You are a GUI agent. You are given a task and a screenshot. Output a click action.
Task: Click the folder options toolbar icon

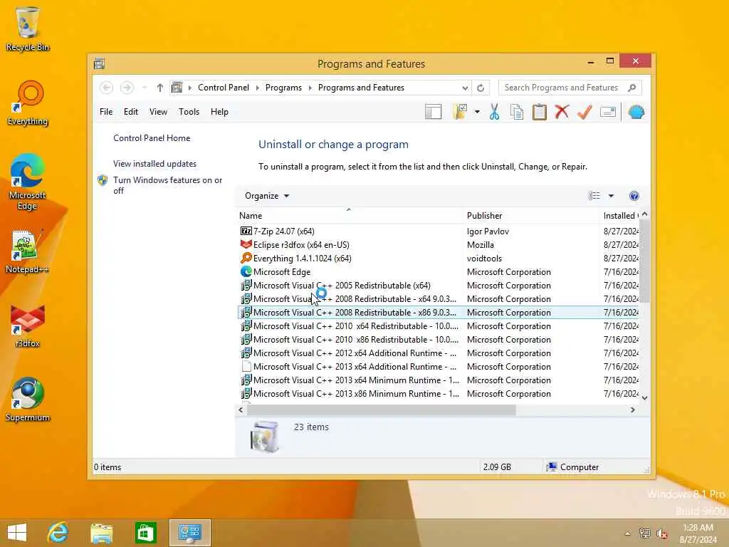tap(460, 112)
